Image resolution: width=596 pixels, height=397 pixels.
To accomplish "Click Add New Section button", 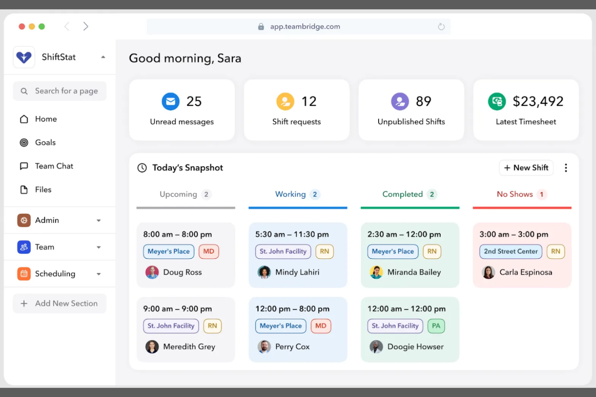I will coord(60,303).
